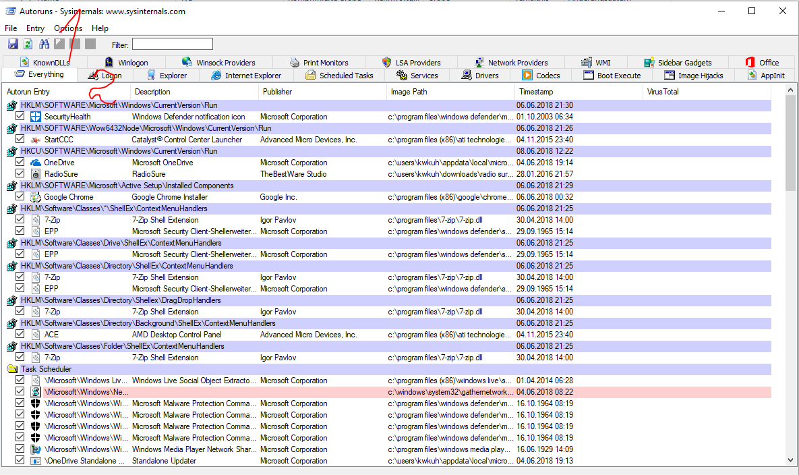Click the vertical scrollbar up arrow
Image resolution: width=799 pixels, height=475 pixels.
tap(790, 90)
